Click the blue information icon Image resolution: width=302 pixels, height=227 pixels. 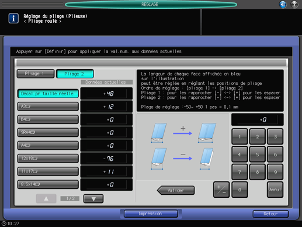[13, 19]
